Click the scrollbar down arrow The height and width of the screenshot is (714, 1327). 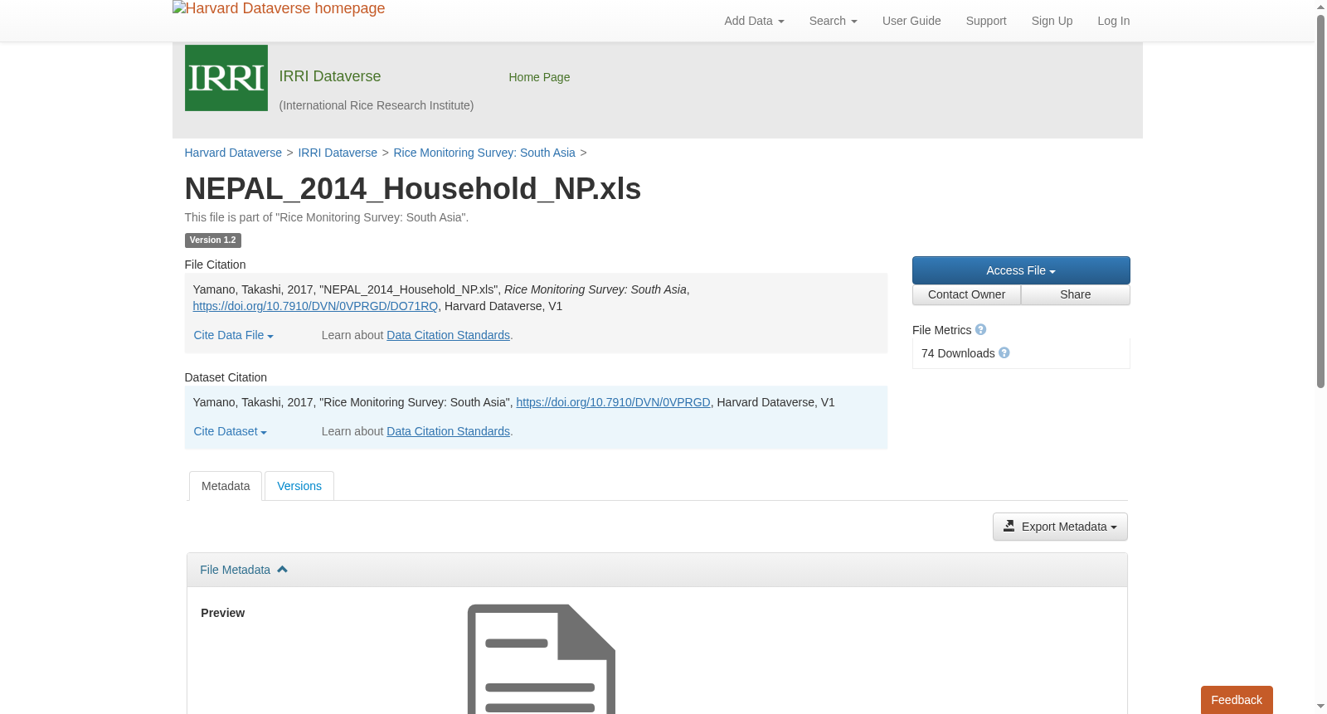tap(1320, 707)
